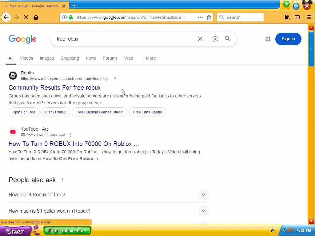This screenshot has width=315, height=236.
Task: Bookmark this page with the star icon
Action: tap(209, 17)
